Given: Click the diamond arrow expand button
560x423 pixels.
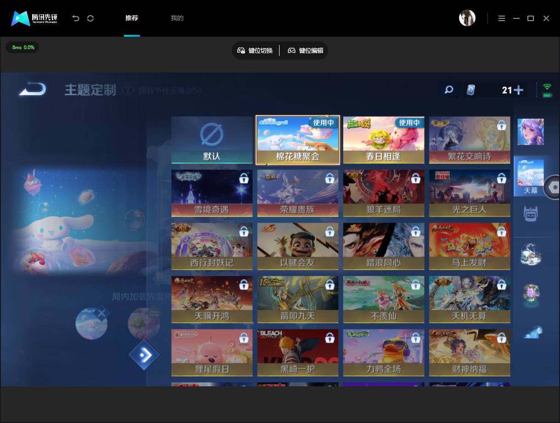Looking at the screenshot, I should click(145, 355).
